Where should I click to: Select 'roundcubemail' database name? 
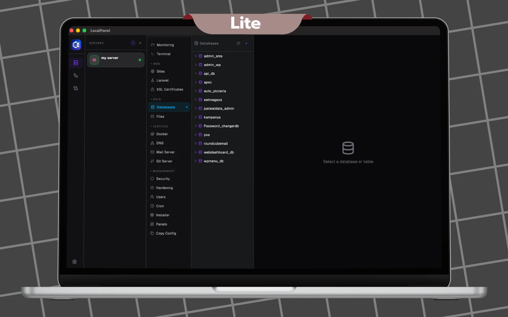pyautogui.click(x=216, y=143)
